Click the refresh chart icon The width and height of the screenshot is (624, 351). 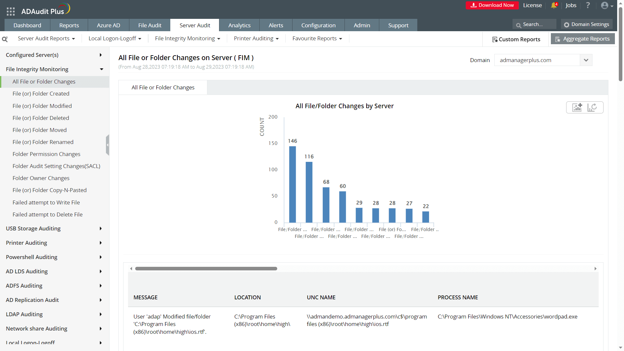592,108
